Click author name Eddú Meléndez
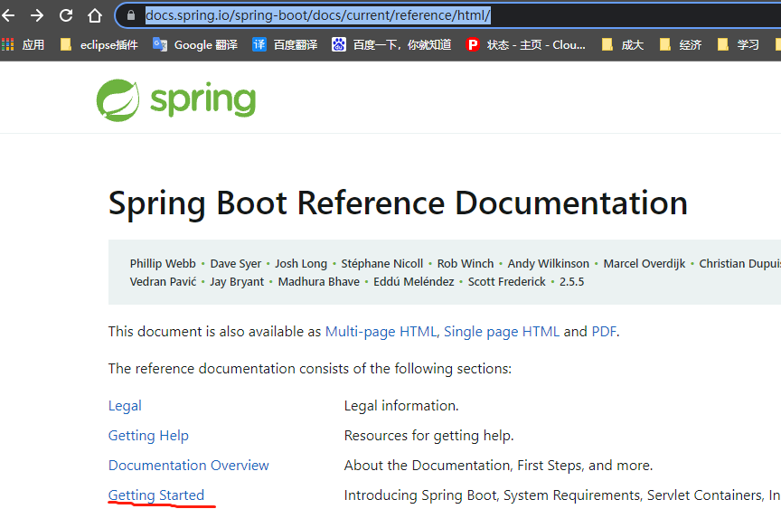 (414, 282)
